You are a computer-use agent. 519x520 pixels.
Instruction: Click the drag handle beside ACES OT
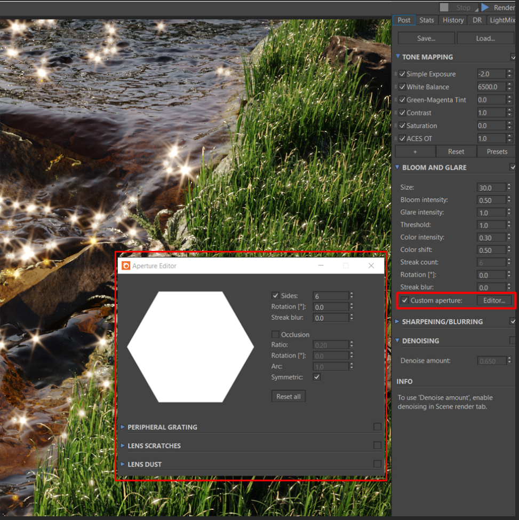click(x=396, y=138)
